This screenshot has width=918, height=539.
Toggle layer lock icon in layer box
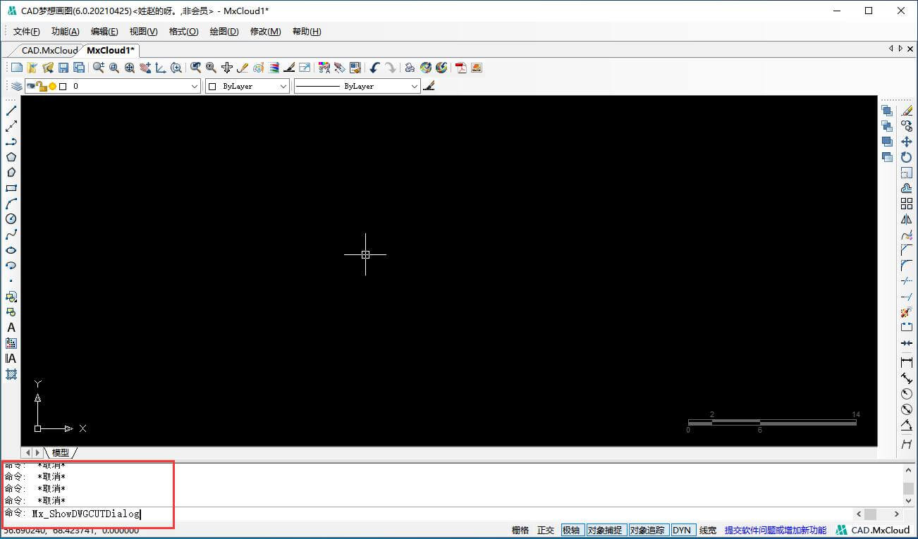(42, 86)
